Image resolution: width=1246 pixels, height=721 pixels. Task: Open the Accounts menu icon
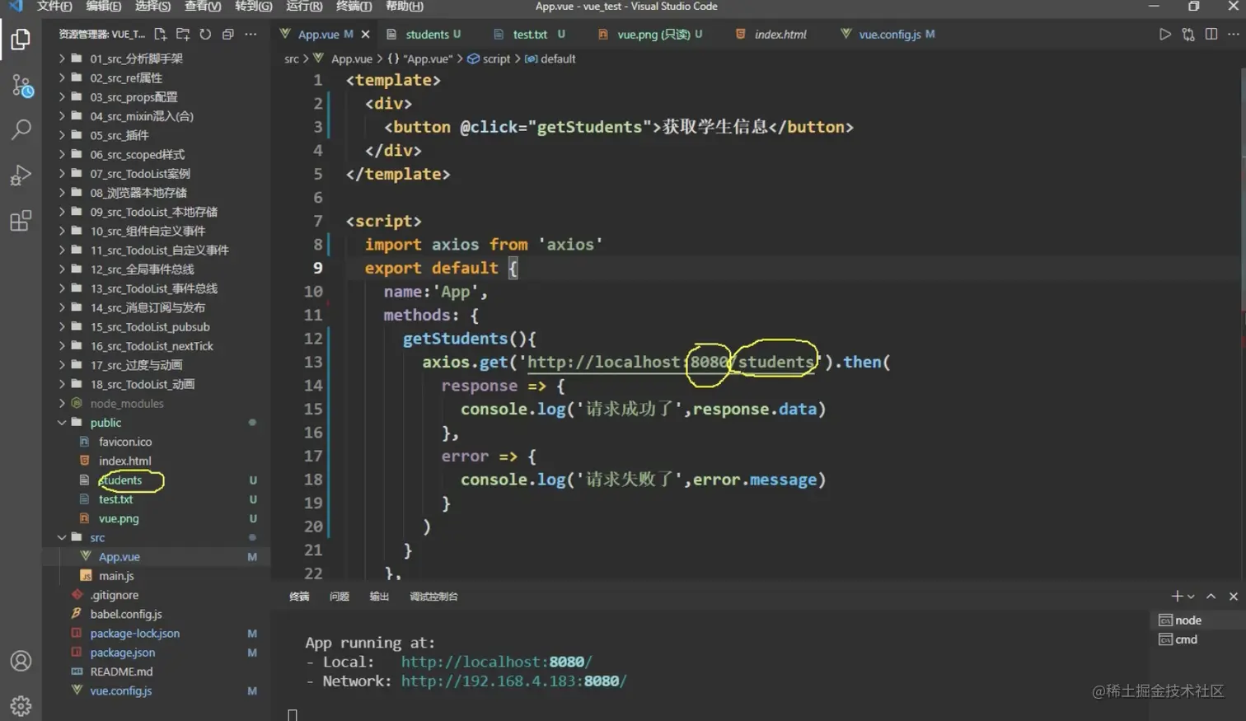pyautogui.click(x=21, y=661)
